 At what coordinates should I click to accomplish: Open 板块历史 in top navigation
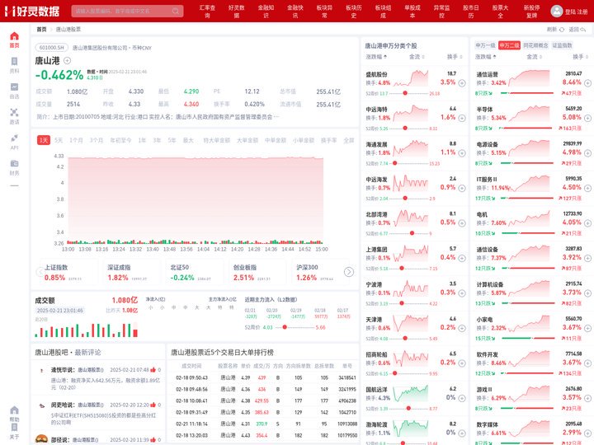coord(353,12)
